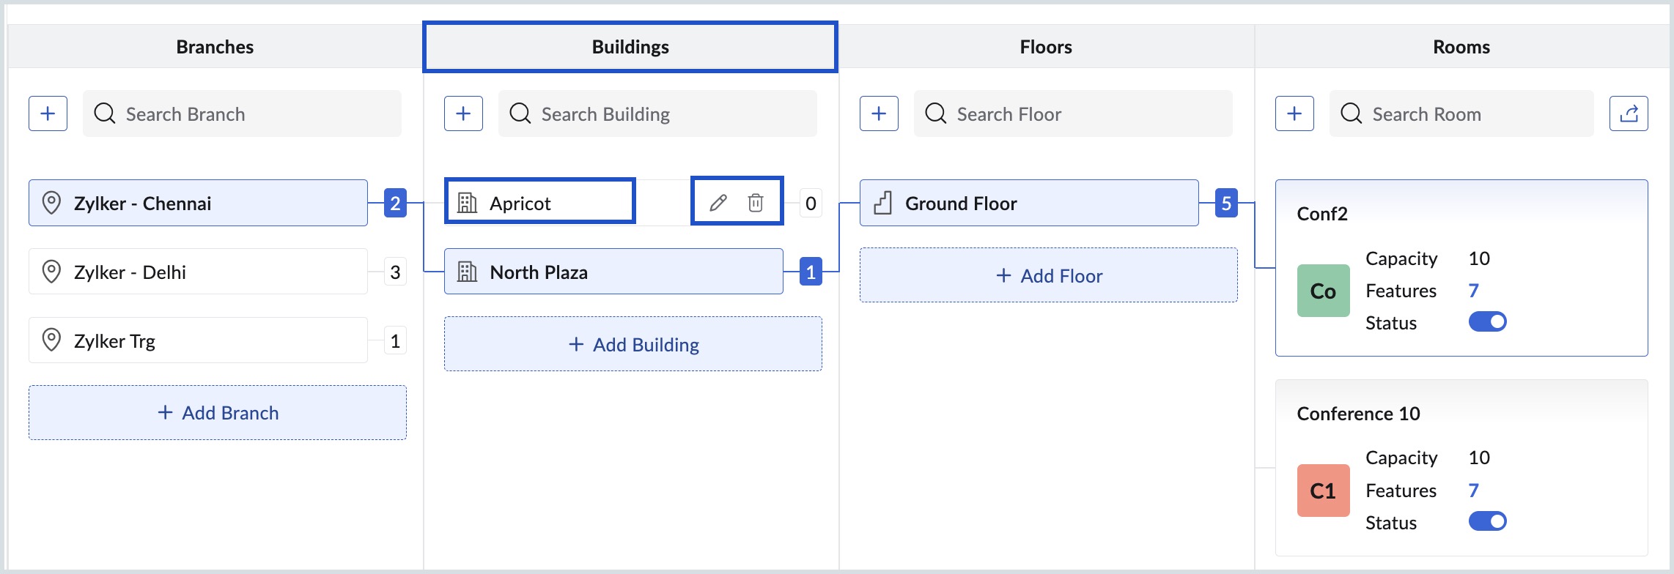Click the plus icon beside Search Building
The image size is (1674, 574).
463,113
